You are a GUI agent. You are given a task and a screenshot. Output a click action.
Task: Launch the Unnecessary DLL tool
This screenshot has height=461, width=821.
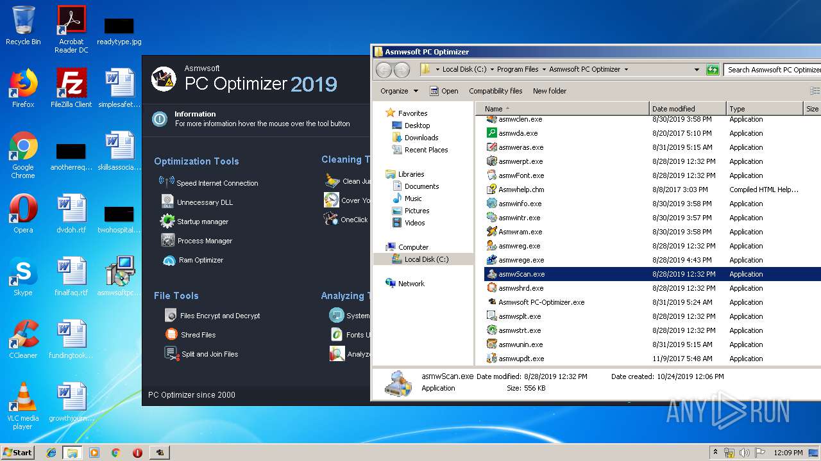tap(196, 202)
